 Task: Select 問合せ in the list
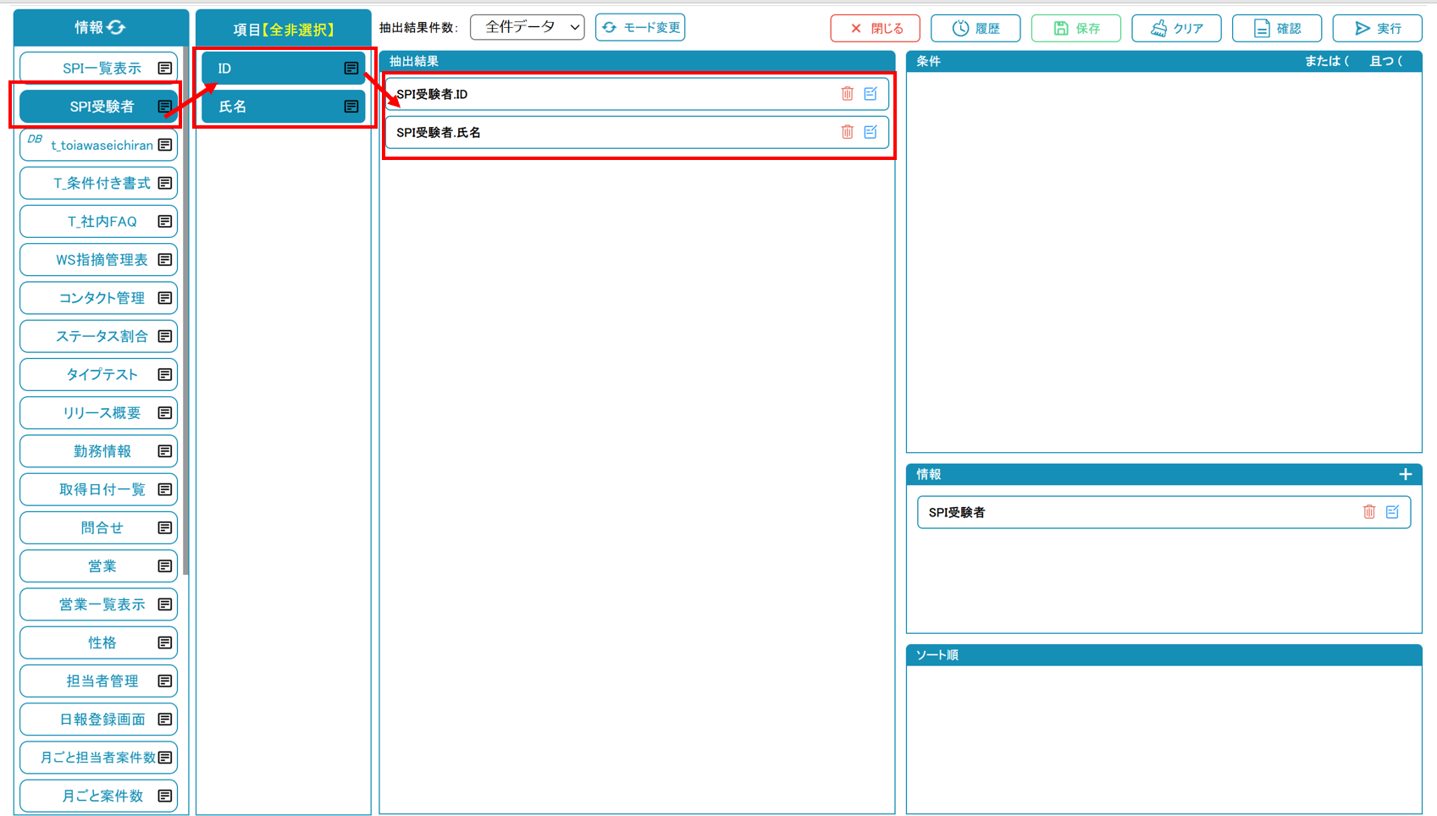[99, 527]
